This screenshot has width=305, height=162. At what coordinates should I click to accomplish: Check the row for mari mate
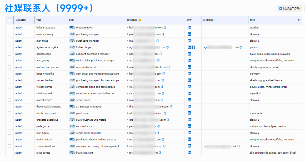pyautogui.click(x=9, y=41)
